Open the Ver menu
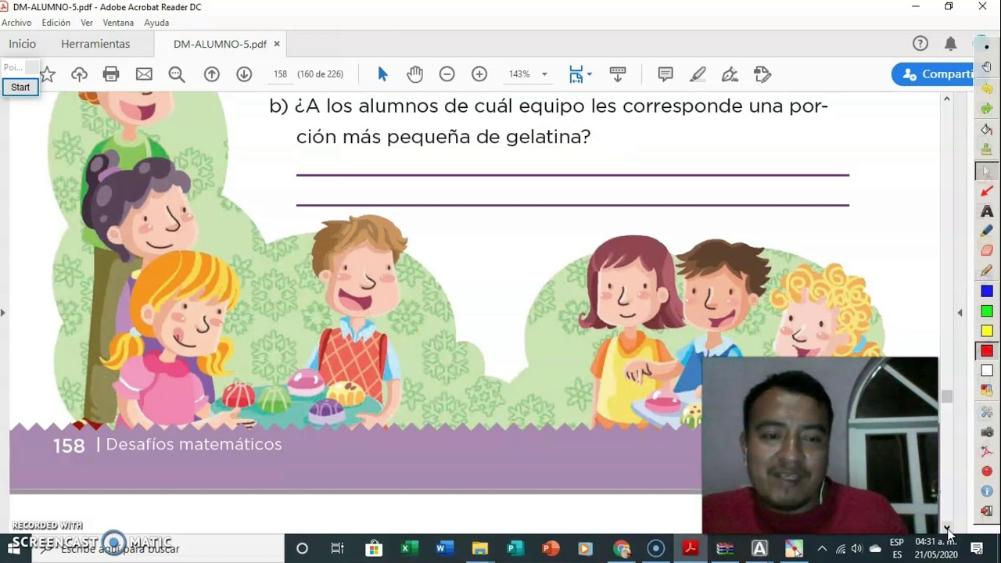This screenshot has height=563, width=1001. coord(87,23)
